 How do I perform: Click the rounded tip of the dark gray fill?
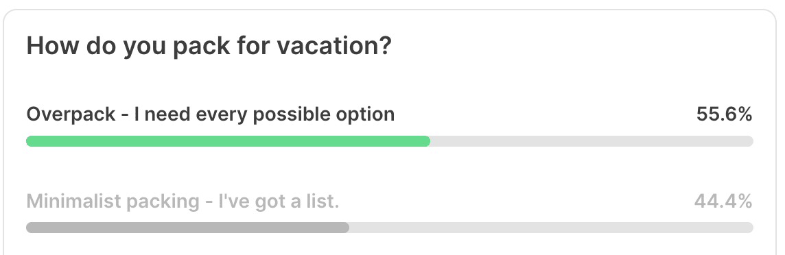pos(344,228)
